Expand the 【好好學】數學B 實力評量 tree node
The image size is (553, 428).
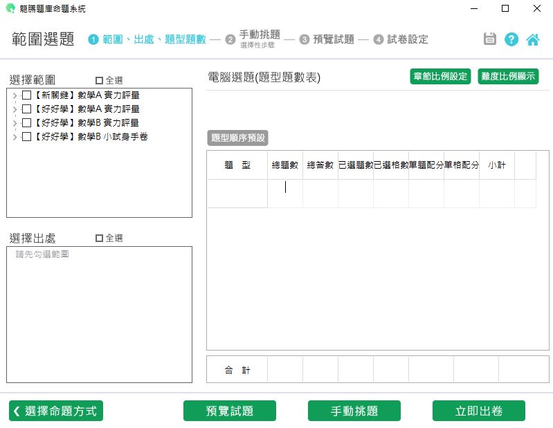tap(15, 123)
